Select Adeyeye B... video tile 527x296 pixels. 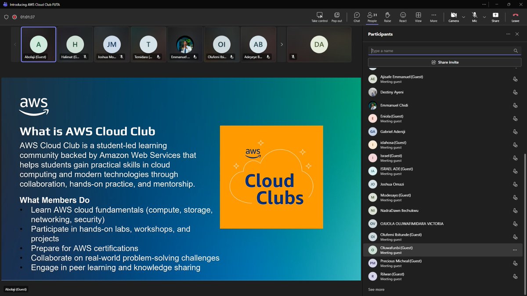pos(258,44)
